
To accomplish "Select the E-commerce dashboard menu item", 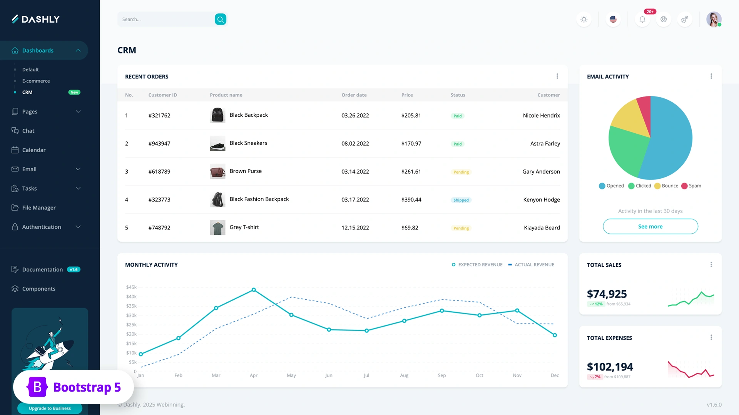I will pyautogui.click(x=36, y=81).
